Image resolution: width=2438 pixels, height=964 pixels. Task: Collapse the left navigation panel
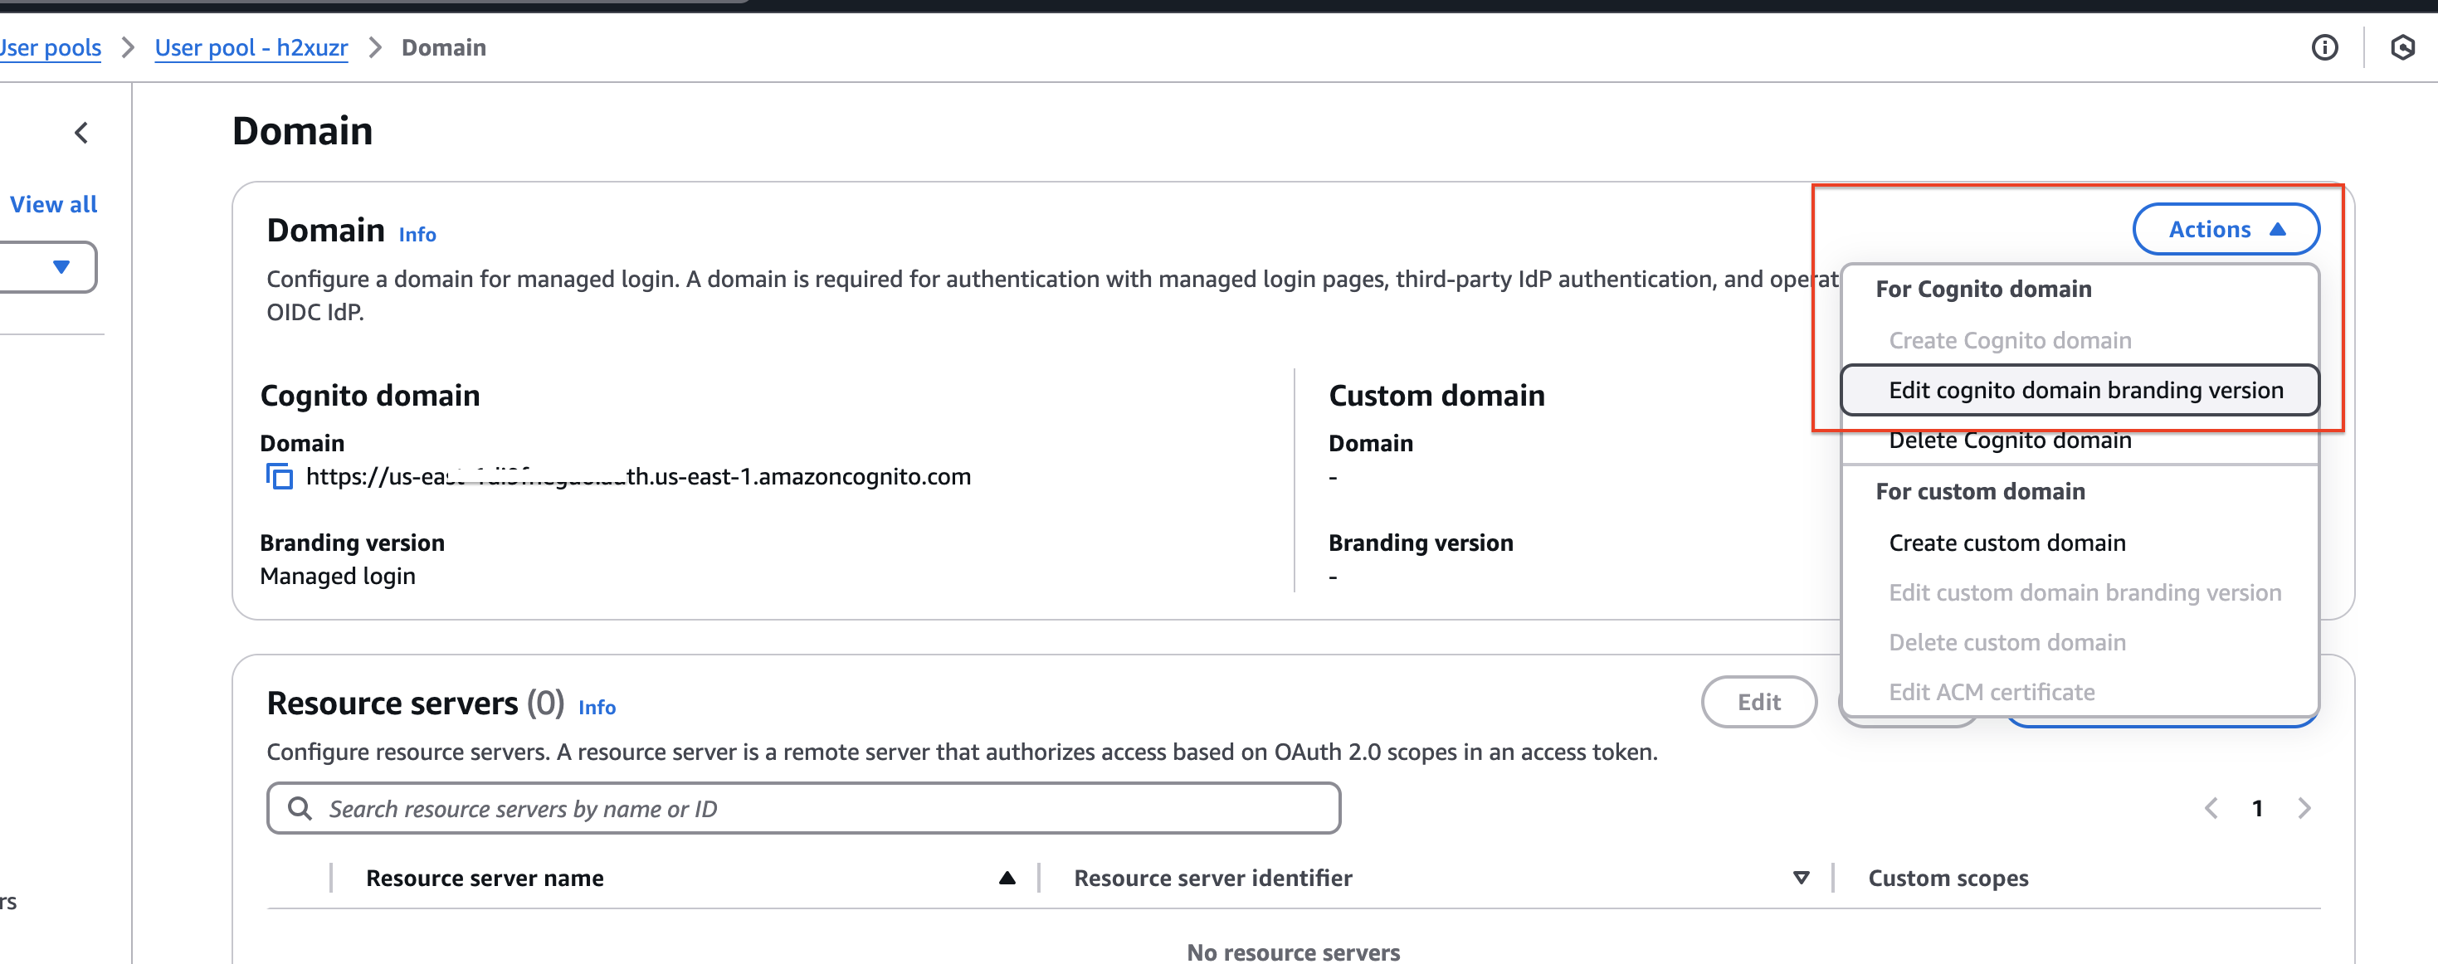(x=82, y=134)
